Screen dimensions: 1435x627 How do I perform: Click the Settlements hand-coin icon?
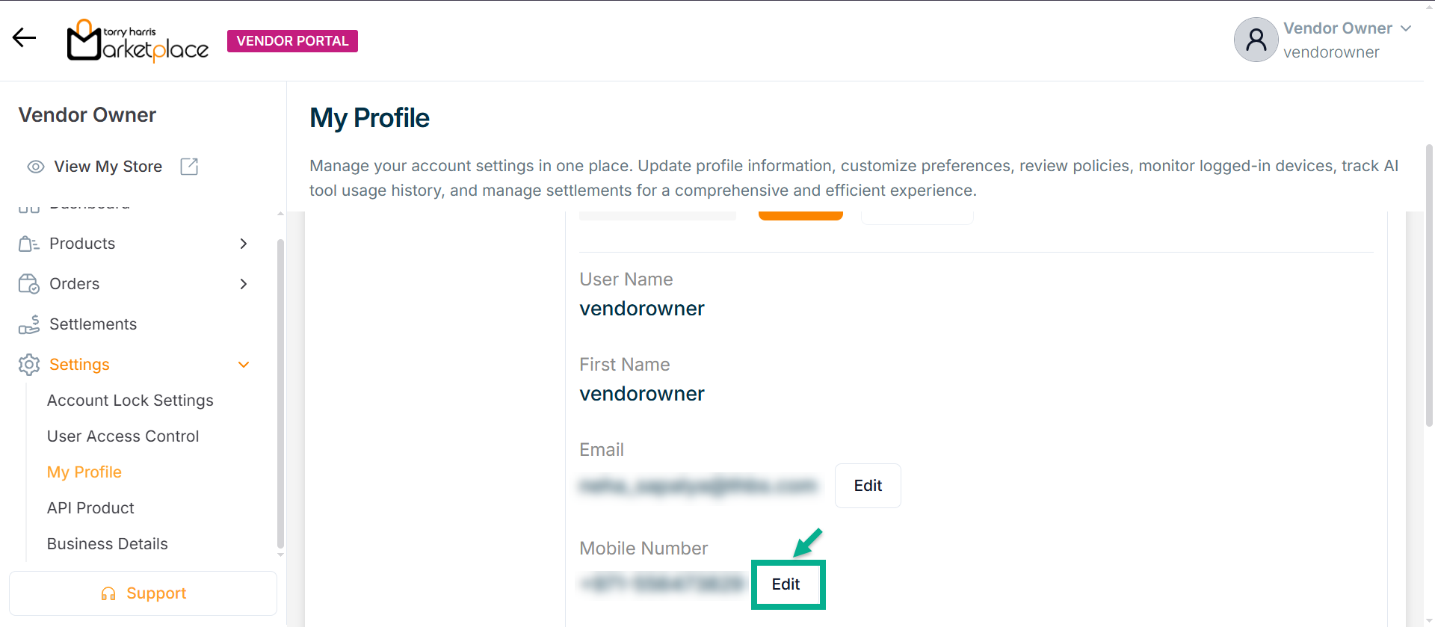[28, 324]
